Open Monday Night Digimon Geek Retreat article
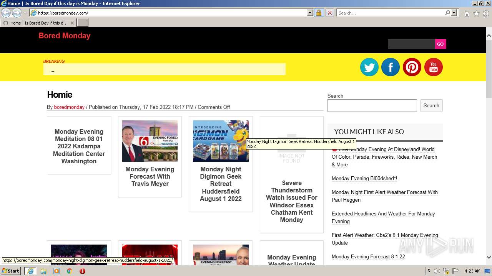 tap(221, 184)
